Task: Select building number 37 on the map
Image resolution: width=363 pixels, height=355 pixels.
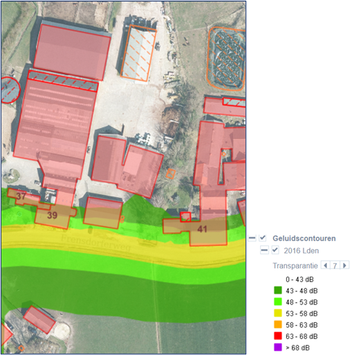Action: (21, 196)
